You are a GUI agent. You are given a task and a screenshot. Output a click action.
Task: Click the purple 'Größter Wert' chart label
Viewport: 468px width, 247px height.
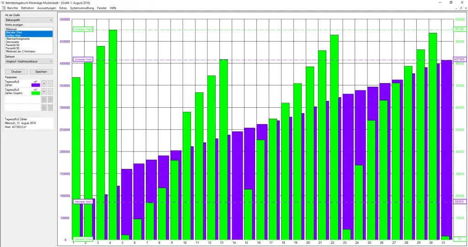coord(83,60)
